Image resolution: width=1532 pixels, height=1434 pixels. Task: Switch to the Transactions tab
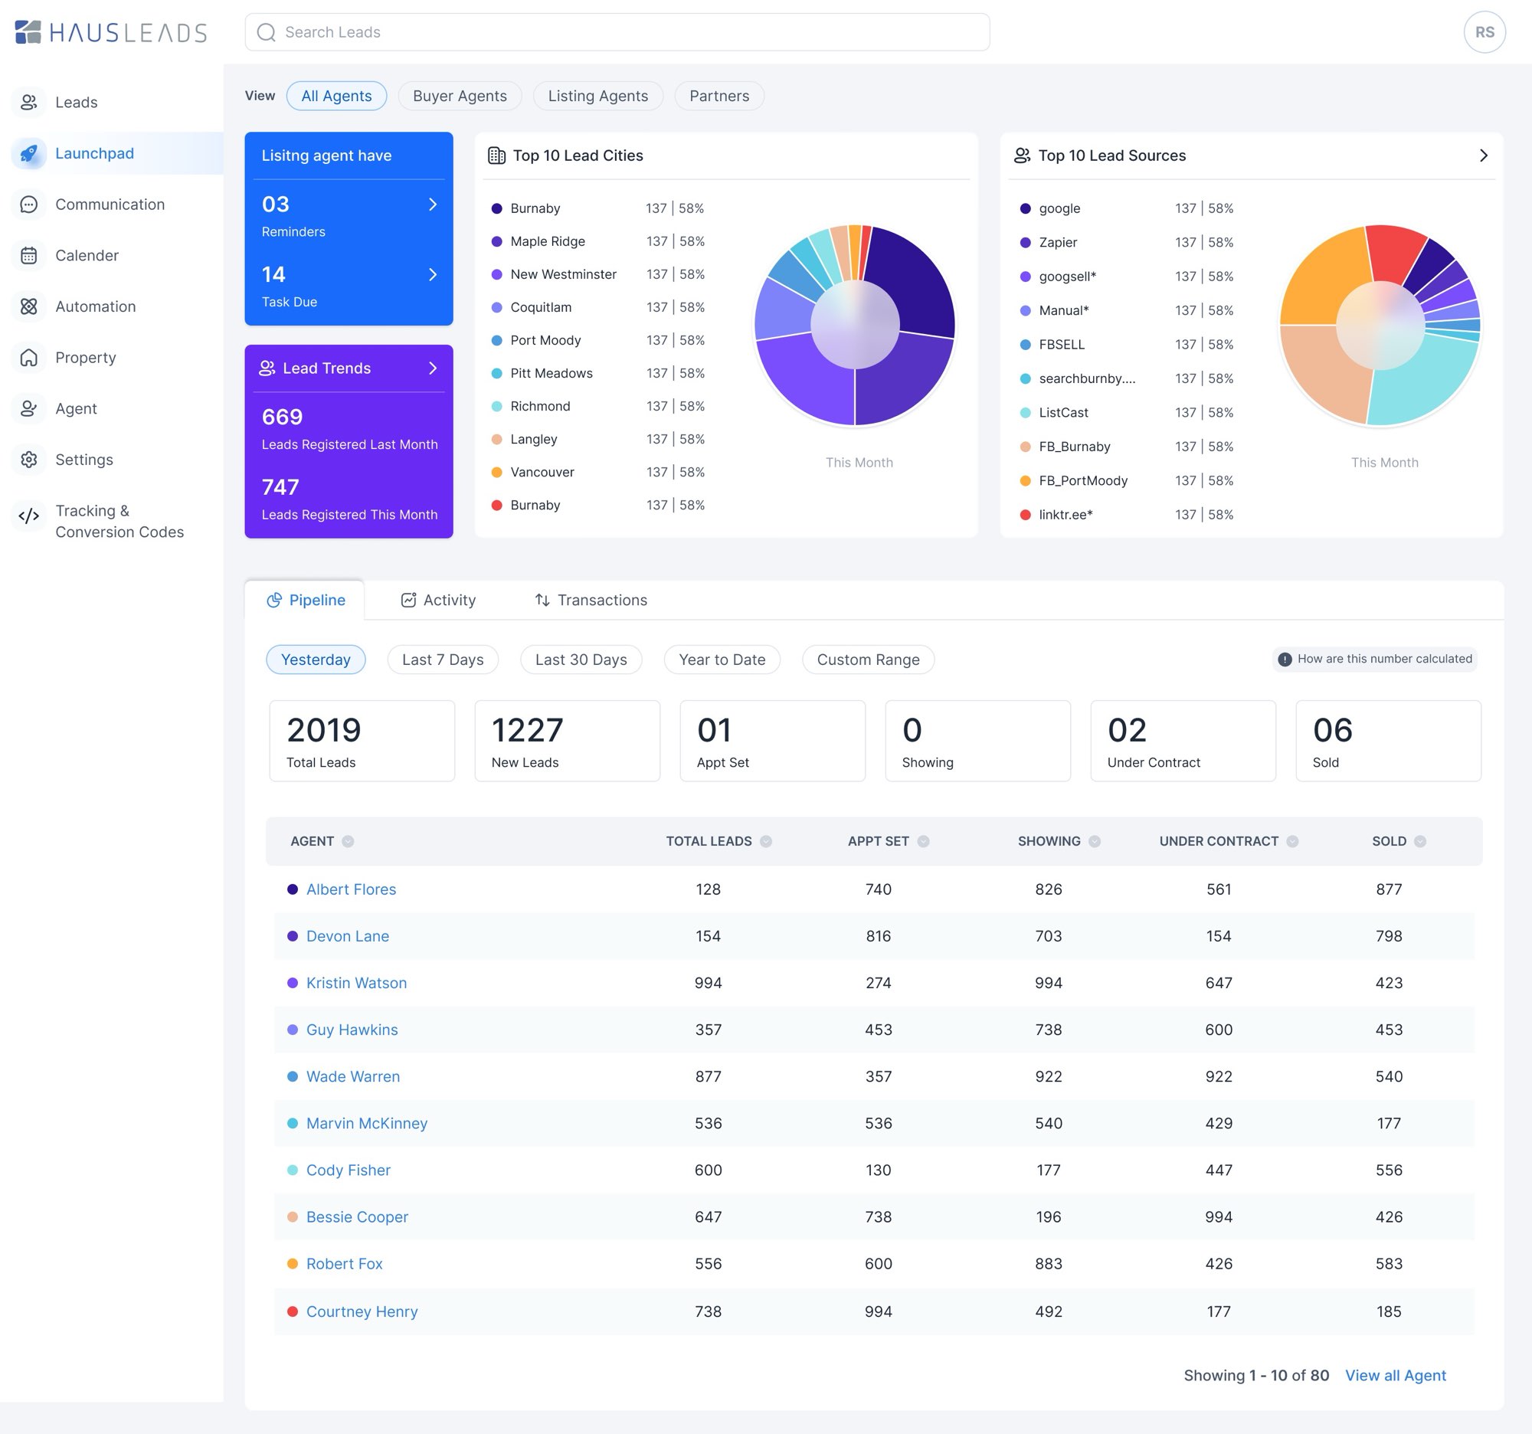591,601
